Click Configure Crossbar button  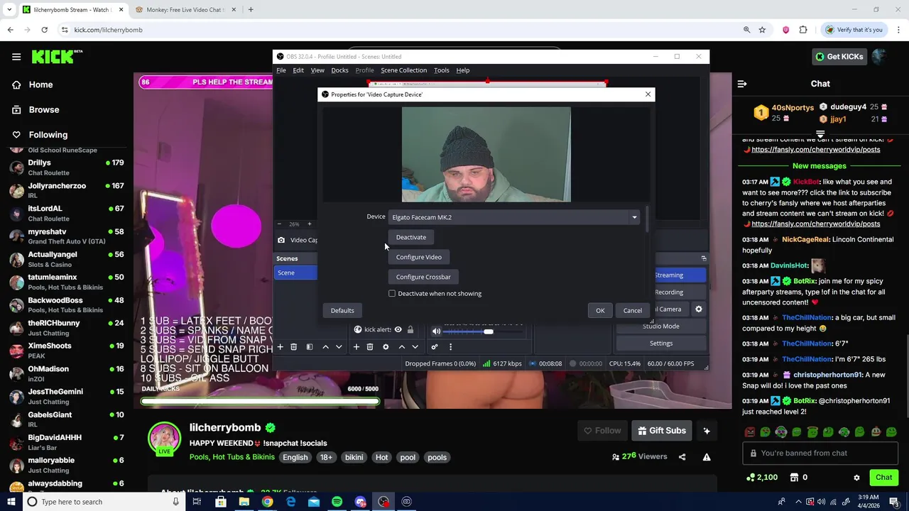coord(423,277)
